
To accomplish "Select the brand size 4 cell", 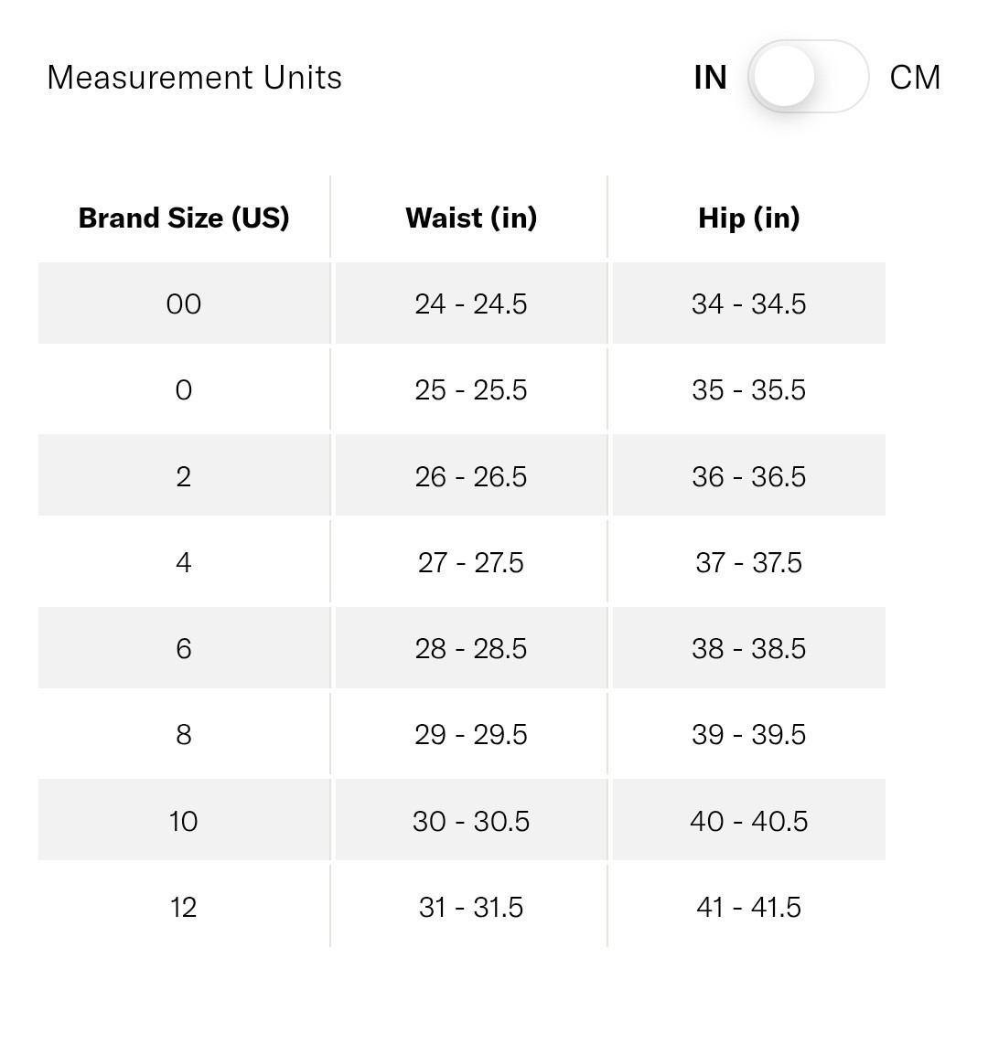I will coord(184,561).
